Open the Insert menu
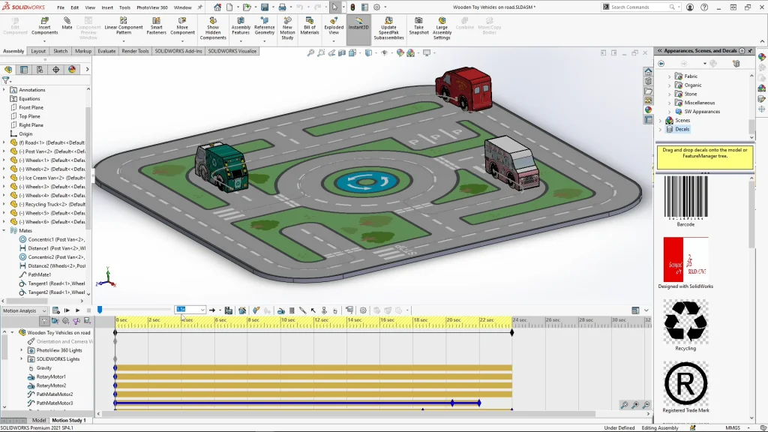768x432 pixels. 107,7
